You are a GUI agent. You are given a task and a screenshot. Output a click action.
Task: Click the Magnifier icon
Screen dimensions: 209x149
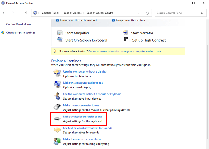coord(59,33)
